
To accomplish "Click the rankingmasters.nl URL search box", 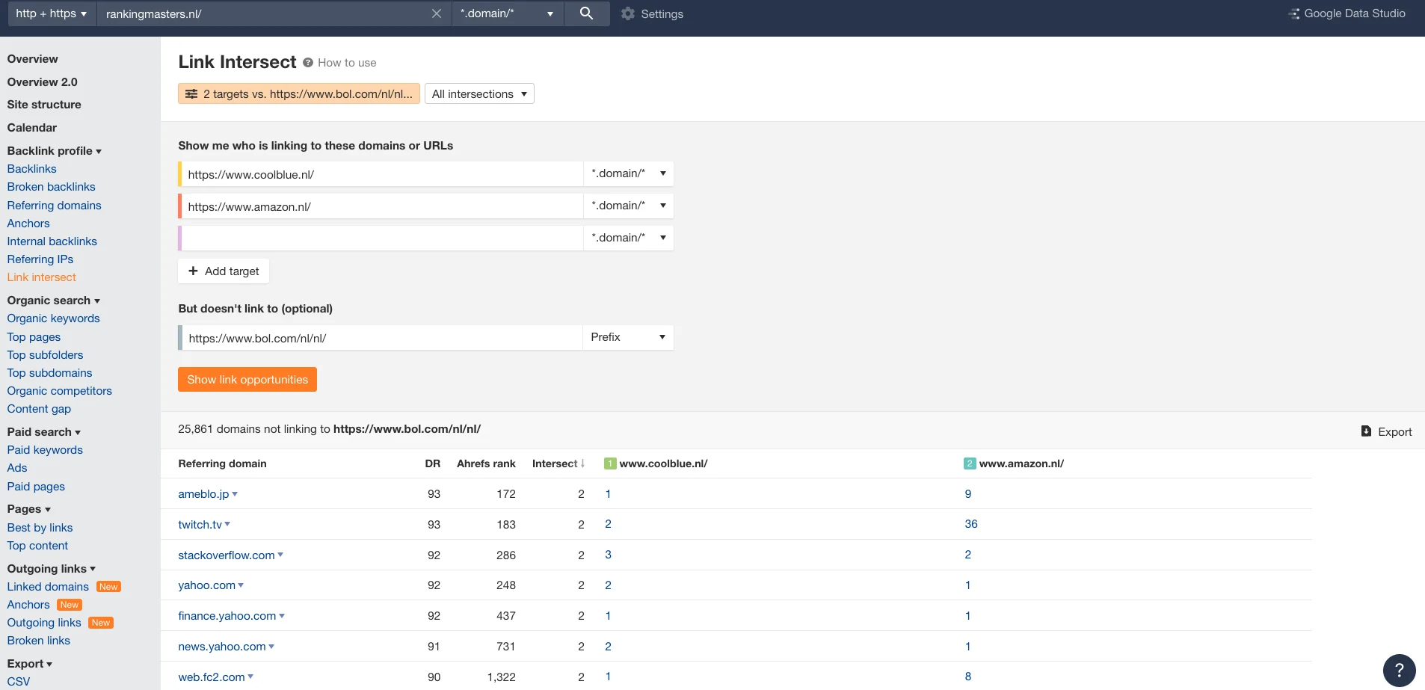I will (265, 13).
